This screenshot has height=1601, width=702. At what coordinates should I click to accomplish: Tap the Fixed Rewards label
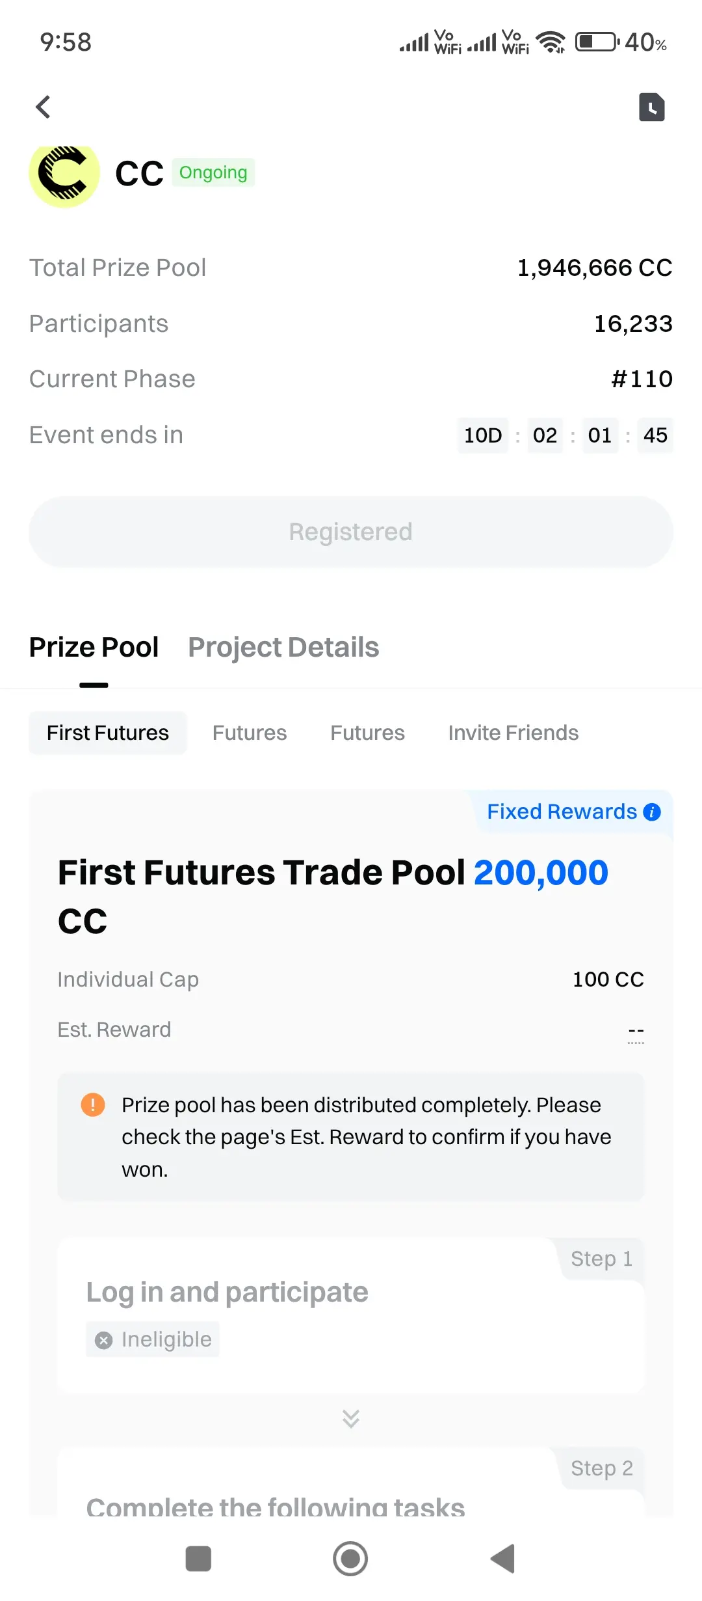click(562, 812)
